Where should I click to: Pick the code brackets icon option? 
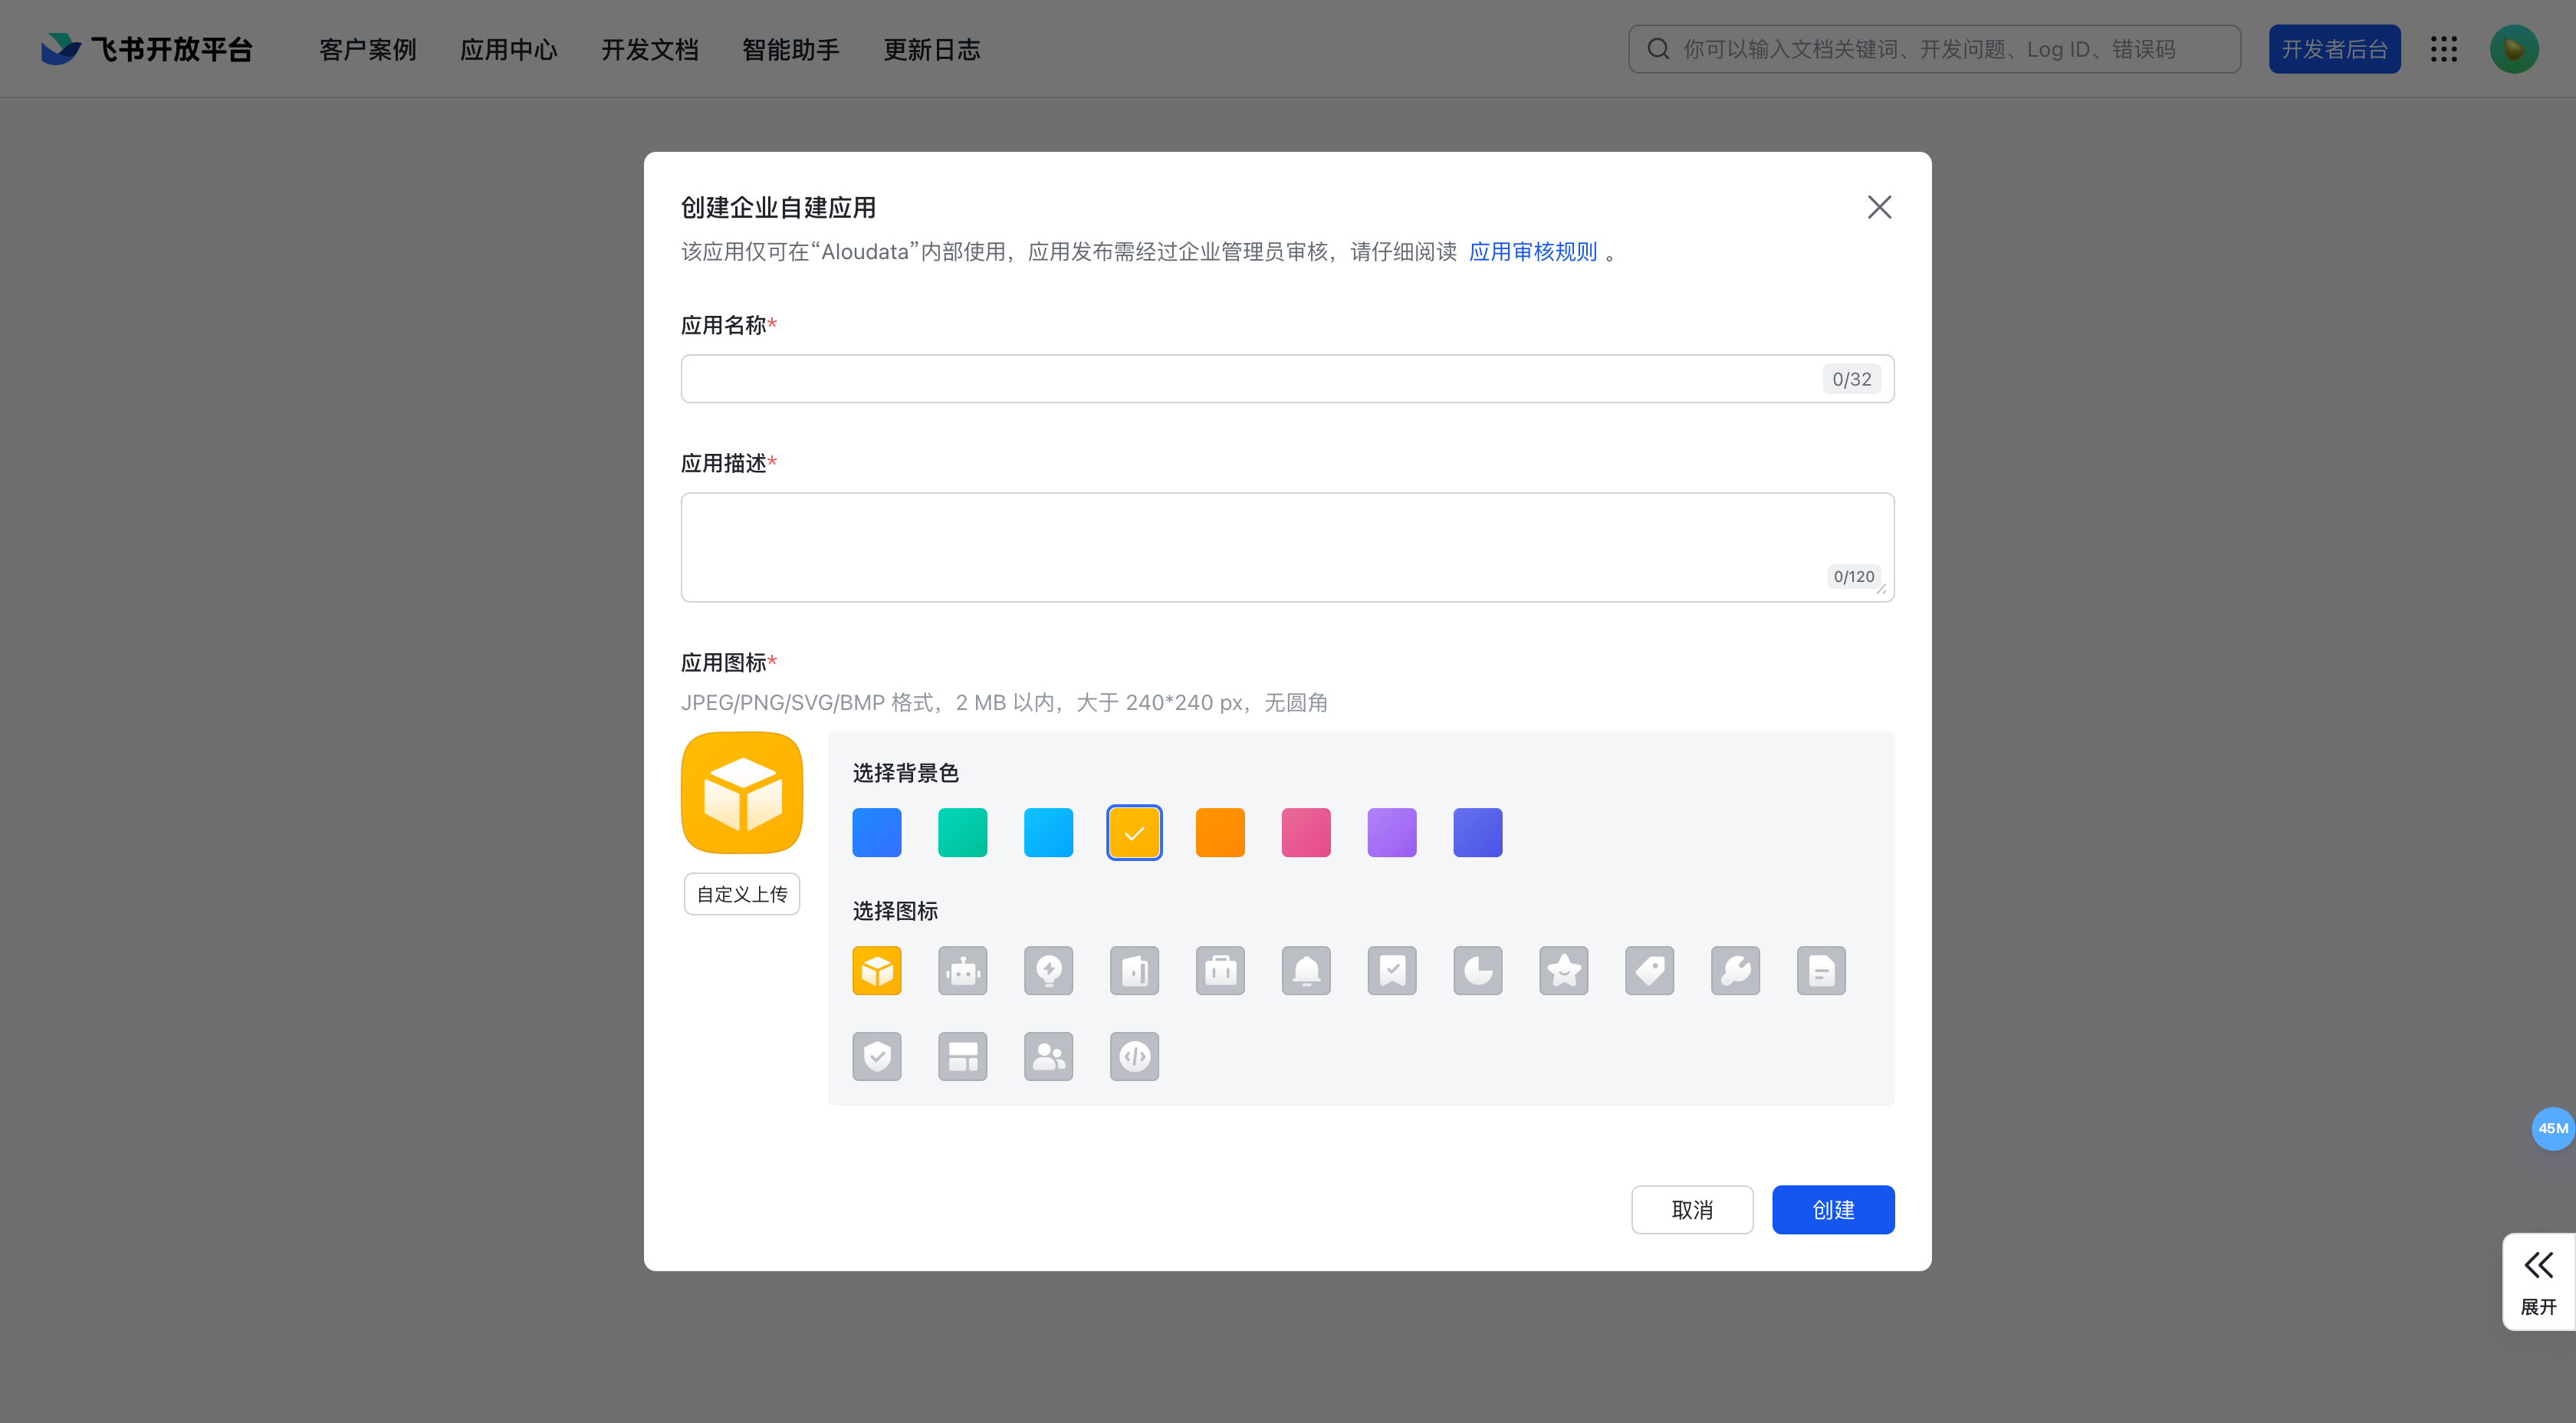pyautogui.click(x=1135, y=1056)
